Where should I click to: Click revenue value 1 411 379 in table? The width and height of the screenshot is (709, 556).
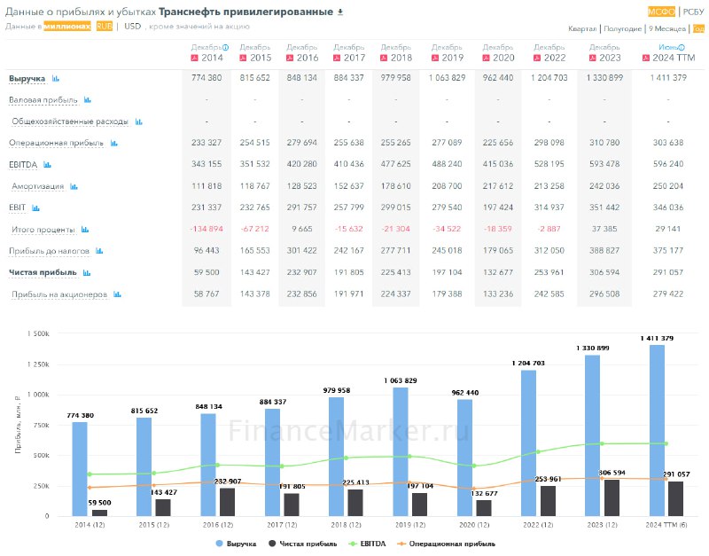click(x=668, y=78)
